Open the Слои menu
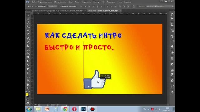The width and height of the screenshot is (200, 112). tap(71, 2)
